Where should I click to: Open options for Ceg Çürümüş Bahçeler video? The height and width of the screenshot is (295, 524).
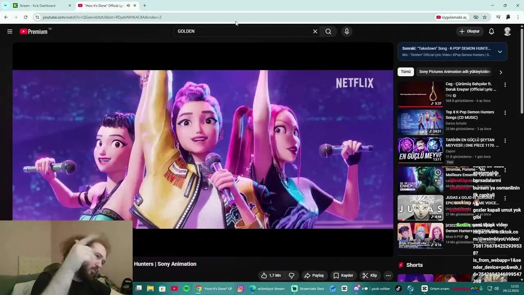coord(505,85)
